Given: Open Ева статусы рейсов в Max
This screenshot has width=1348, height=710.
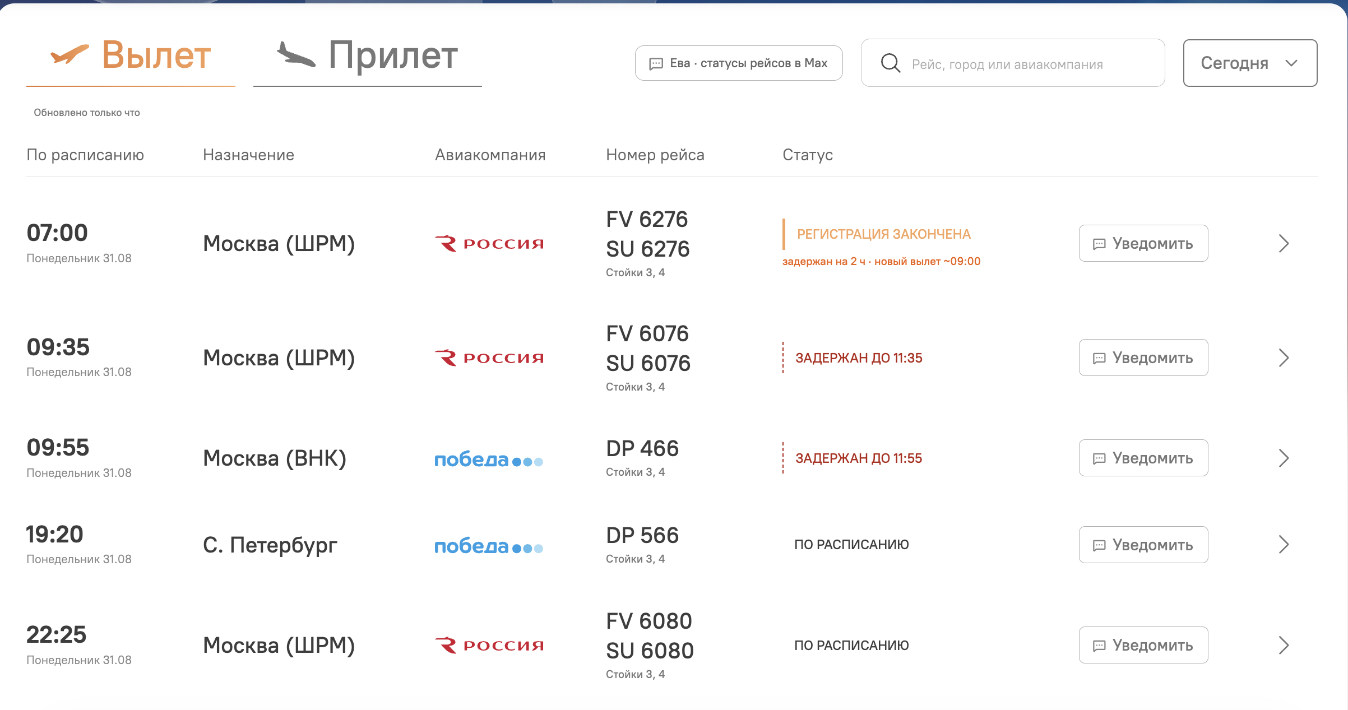Looking at the screenshot, I should click(x=739, y=63).
